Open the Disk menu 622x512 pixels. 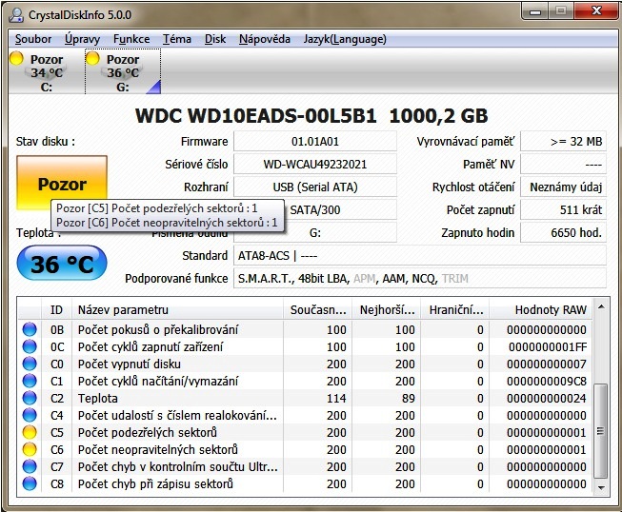(x=215, y=39)
